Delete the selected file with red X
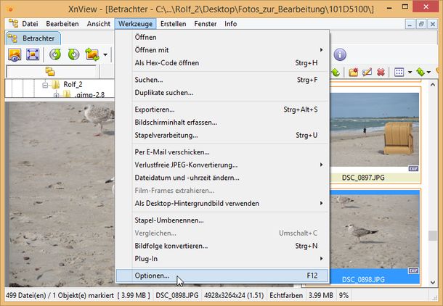Image resolution: width=443 pixels, height=306 pixels. (380, 73)
